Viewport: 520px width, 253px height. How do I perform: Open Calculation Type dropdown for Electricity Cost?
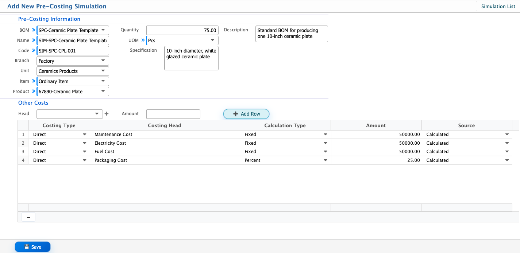point(285,143)
